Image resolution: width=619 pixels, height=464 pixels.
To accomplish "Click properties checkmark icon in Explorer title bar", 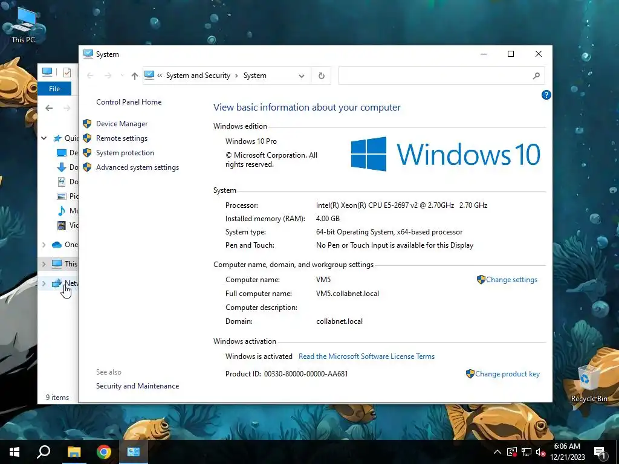I will tap(67, 72).
